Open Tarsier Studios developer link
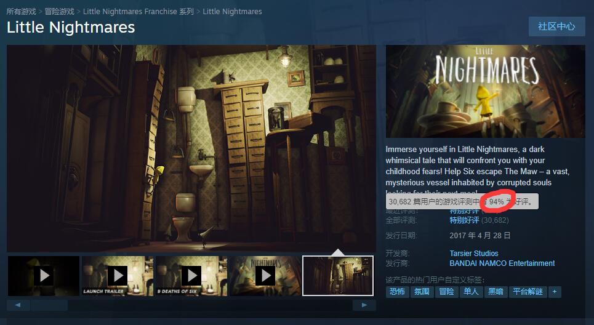The width and height of the screenshot is (594, 325). pyautogui.click(x=474, y=254)
